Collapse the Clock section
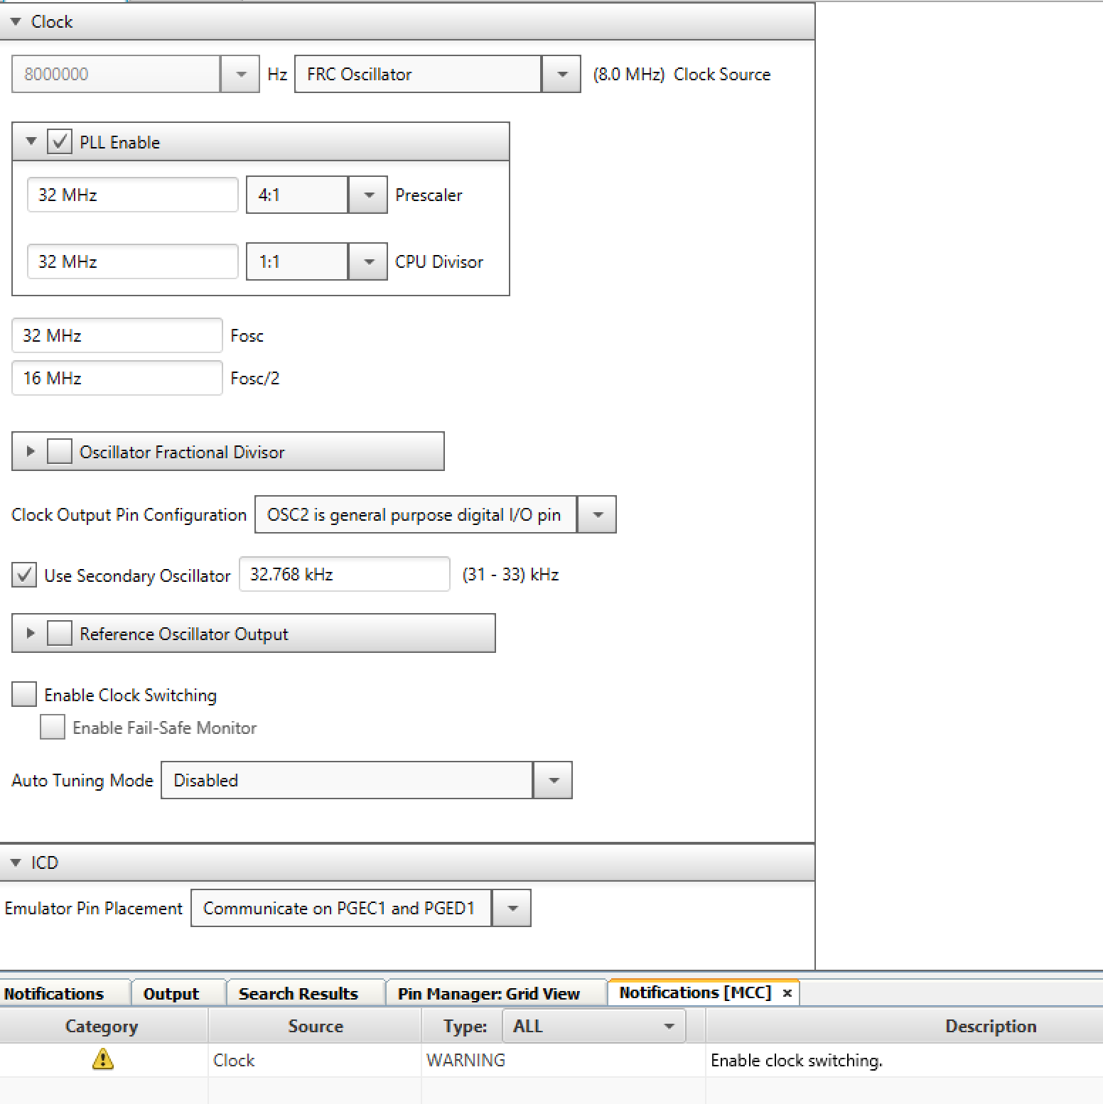Screen dimensions: 1103x1104 click(x=16, y=22)
